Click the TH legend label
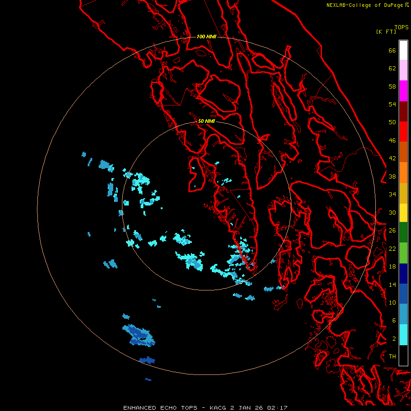411x411 pixels. click(x=392, y=357)
